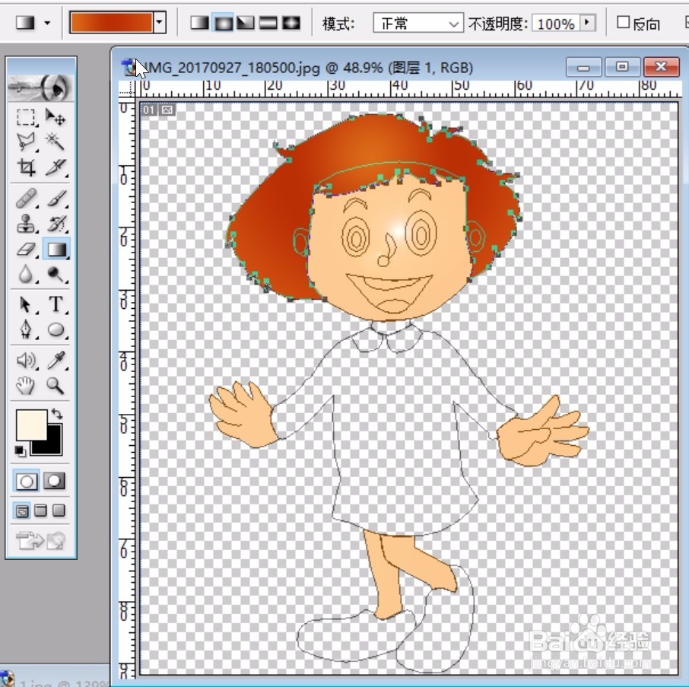
Task: Maximize the IMG_20170927_180500.jpg document window
Action: click(x=622, y=67)
